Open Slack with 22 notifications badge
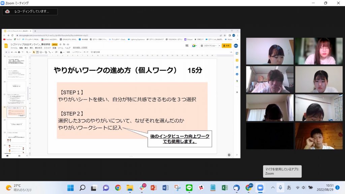Image resolution: width=345 pixels, height=194 pixels. [142, 187]
